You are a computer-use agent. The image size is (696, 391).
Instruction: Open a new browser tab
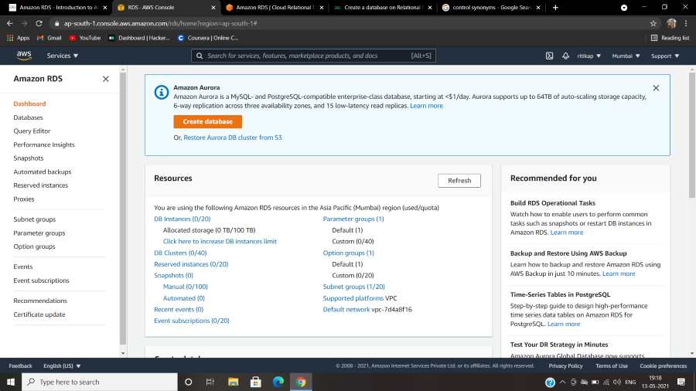point(555,8)
